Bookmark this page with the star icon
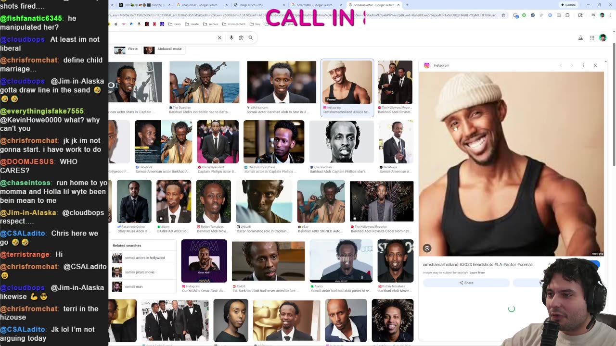 point(503,15)
